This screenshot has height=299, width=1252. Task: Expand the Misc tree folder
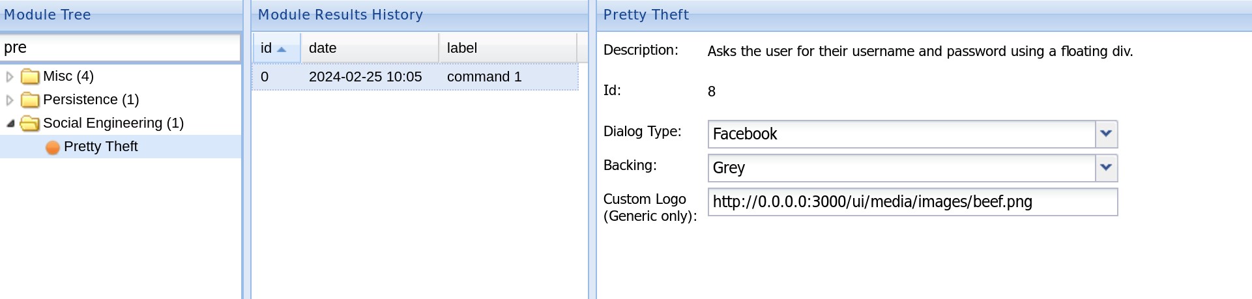10,77
